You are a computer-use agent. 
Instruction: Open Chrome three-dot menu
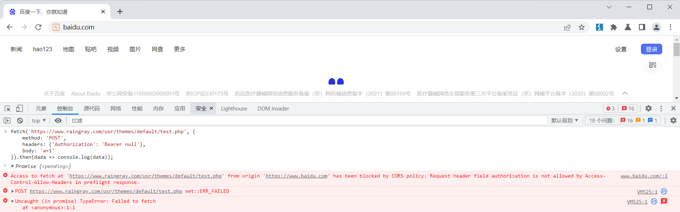[x=670, y=27]
